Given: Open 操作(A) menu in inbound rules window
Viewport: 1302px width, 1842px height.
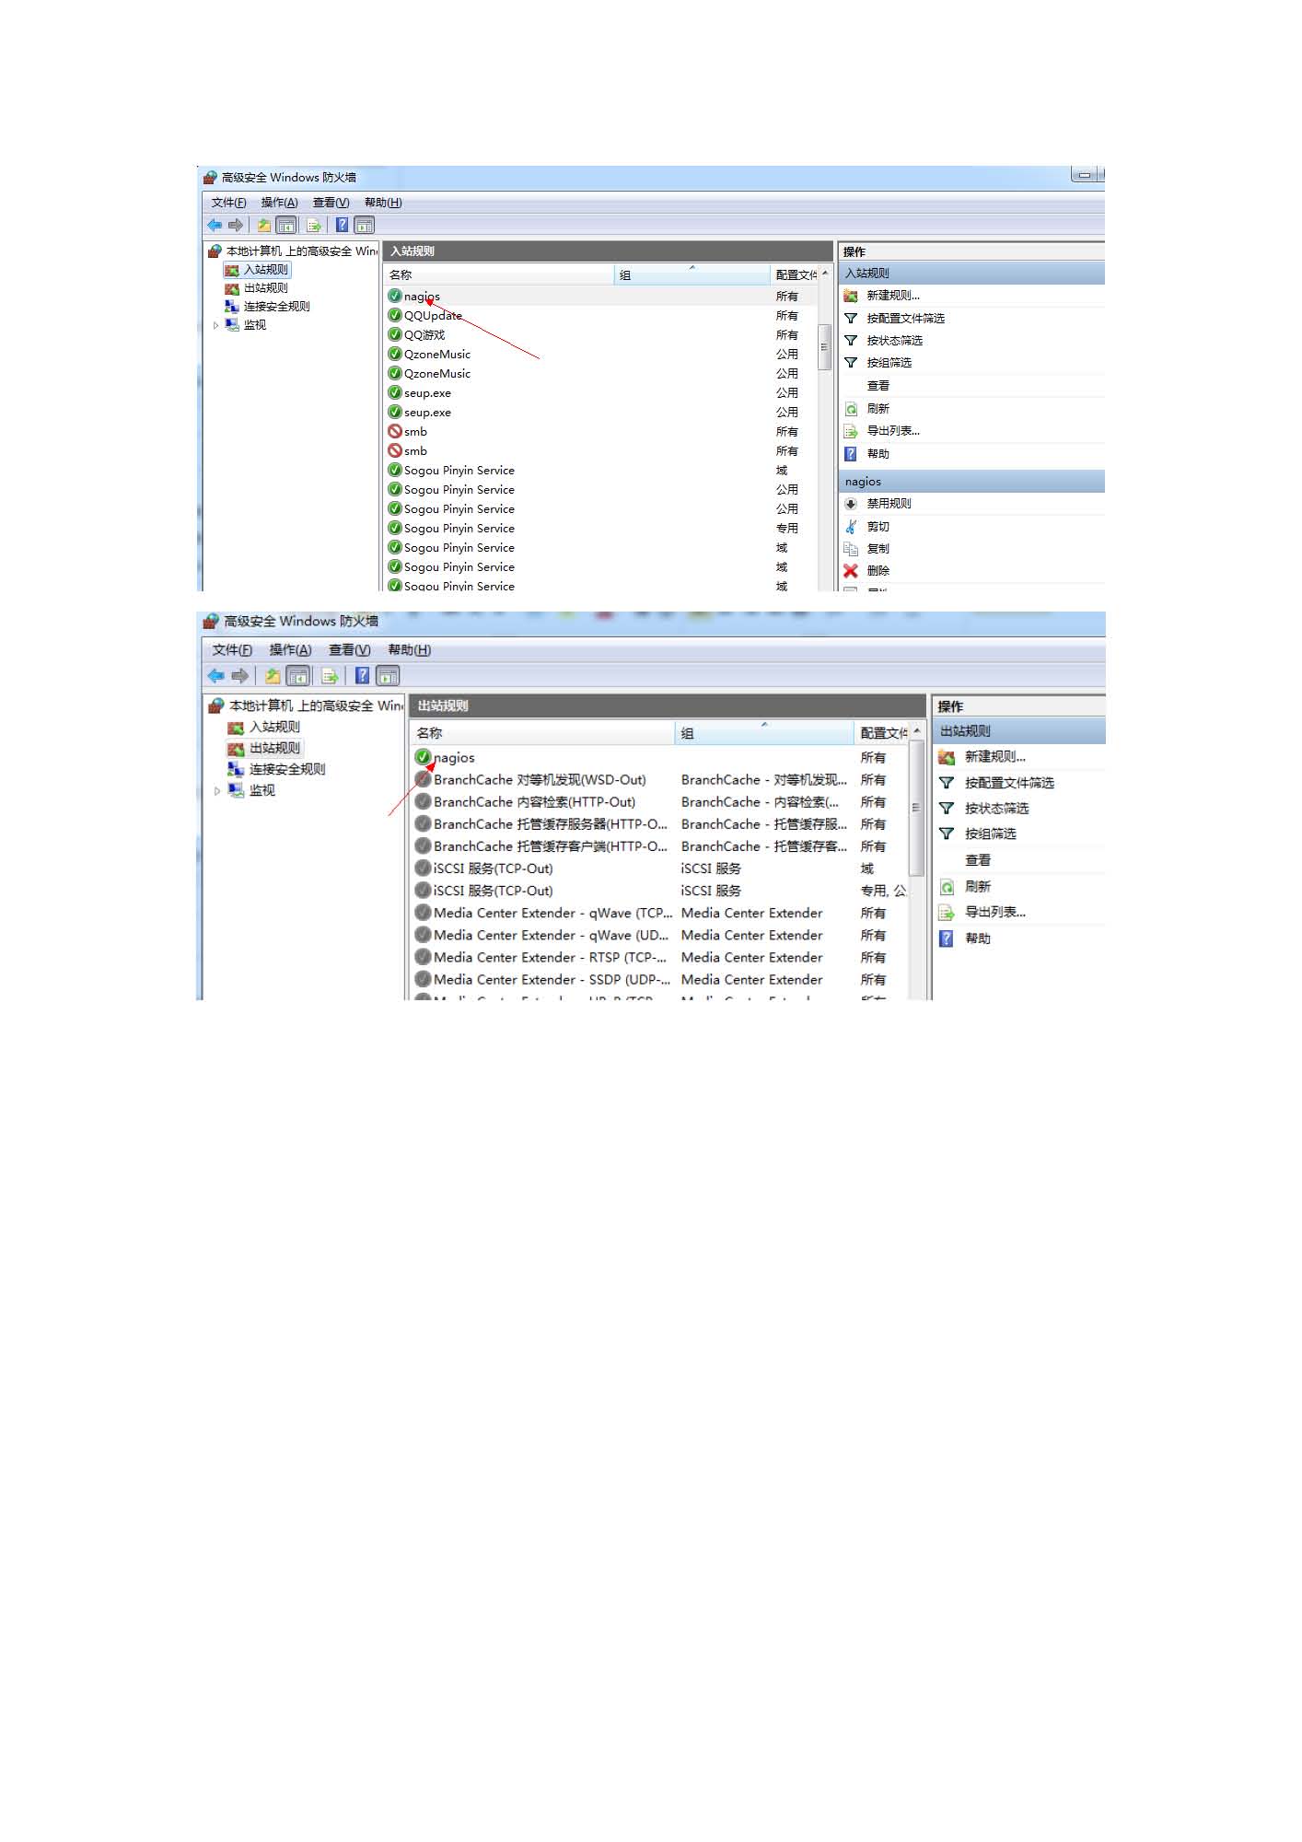Looking at the screenshot, I should 279,203.
